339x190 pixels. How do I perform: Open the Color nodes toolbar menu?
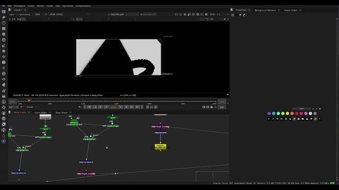click(4, 34)
